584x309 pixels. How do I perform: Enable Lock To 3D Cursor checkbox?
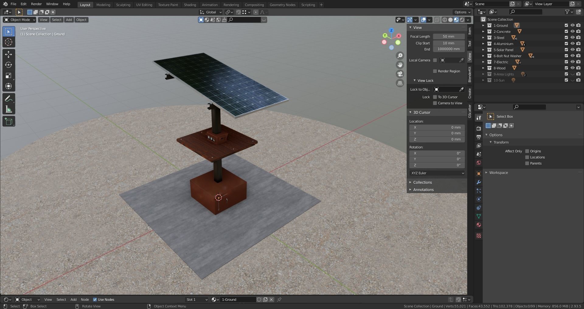(x=435, y=97)
